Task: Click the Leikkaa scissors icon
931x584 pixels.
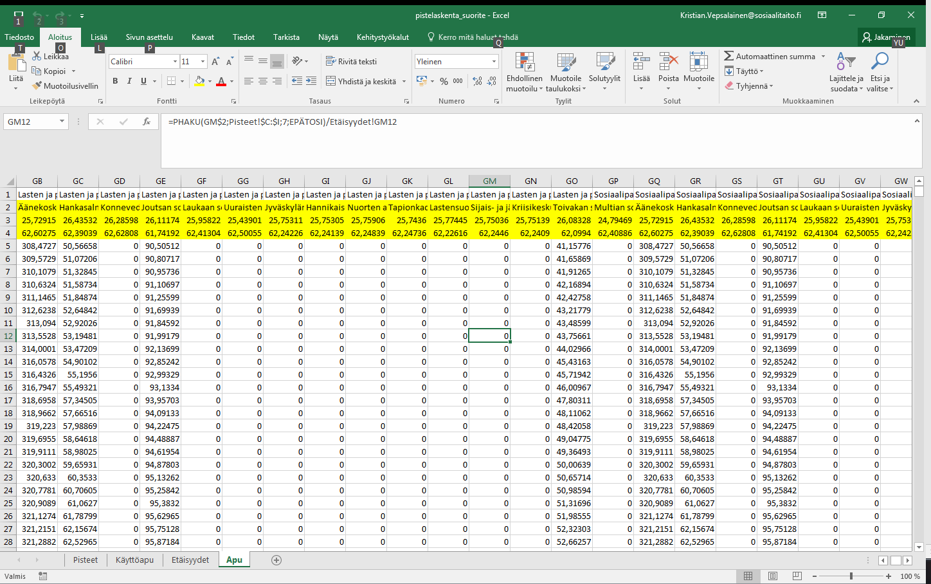Action: click(x=37, y=57)
